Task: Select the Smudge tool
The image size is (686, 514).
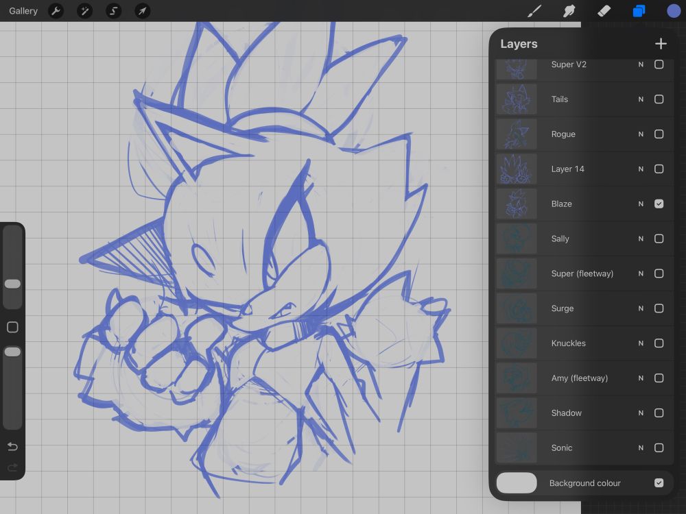Action: pyautogui.click(x=569, y=11)
